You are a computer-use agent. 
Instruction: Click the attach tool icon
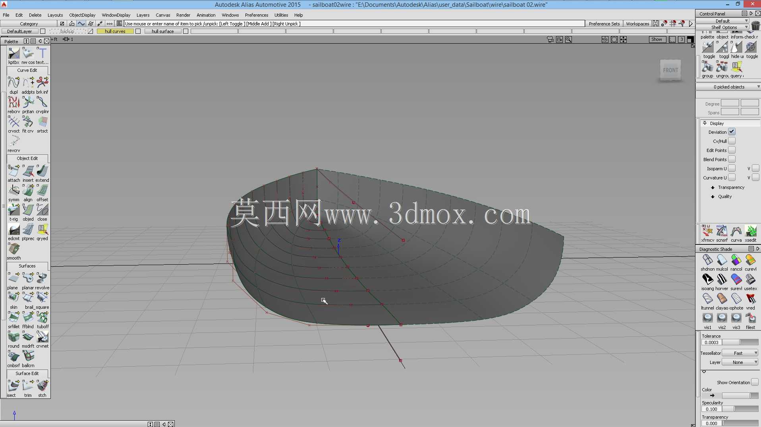(14, 171)
